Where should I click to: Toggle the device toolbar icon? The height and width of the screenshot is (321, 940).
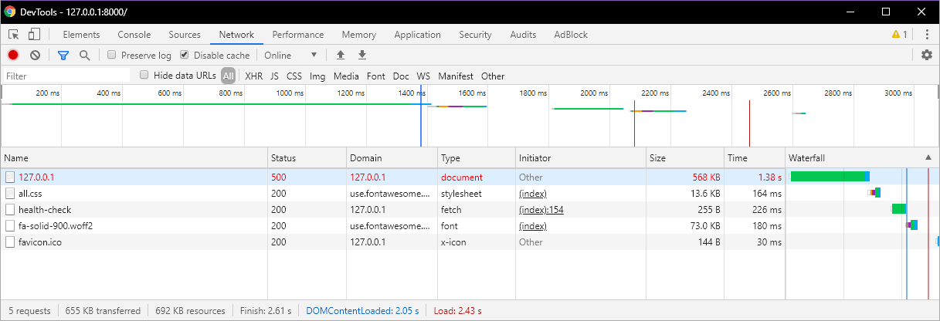click(x=34, y=35)
